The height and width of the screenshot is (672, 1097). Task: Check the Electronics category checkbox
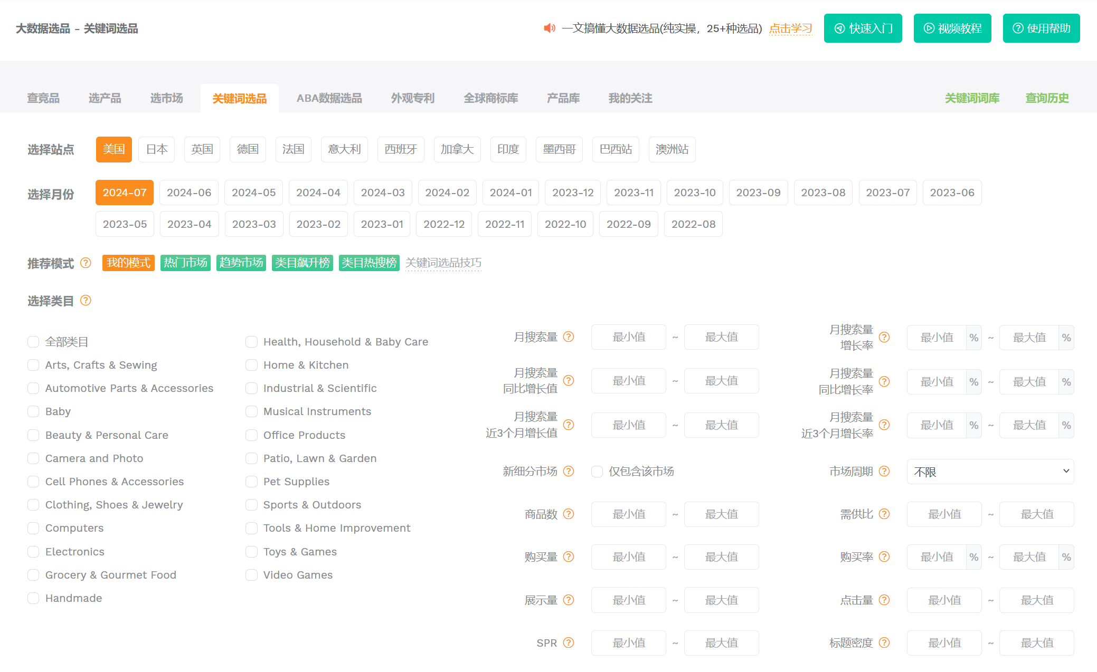click(33, 552)
